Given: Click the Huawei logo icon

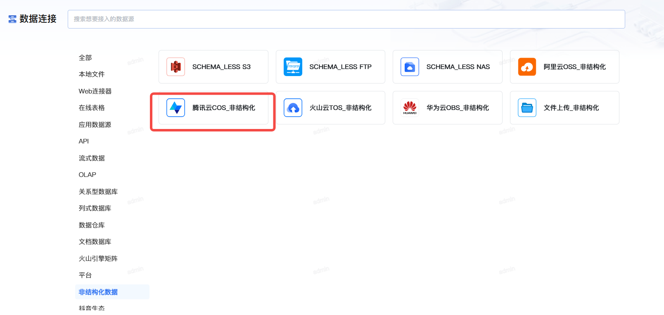Looking at the screenshot, I should coord(410,108).
